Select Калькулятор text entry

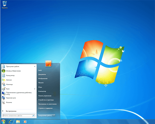pos(10,75)
